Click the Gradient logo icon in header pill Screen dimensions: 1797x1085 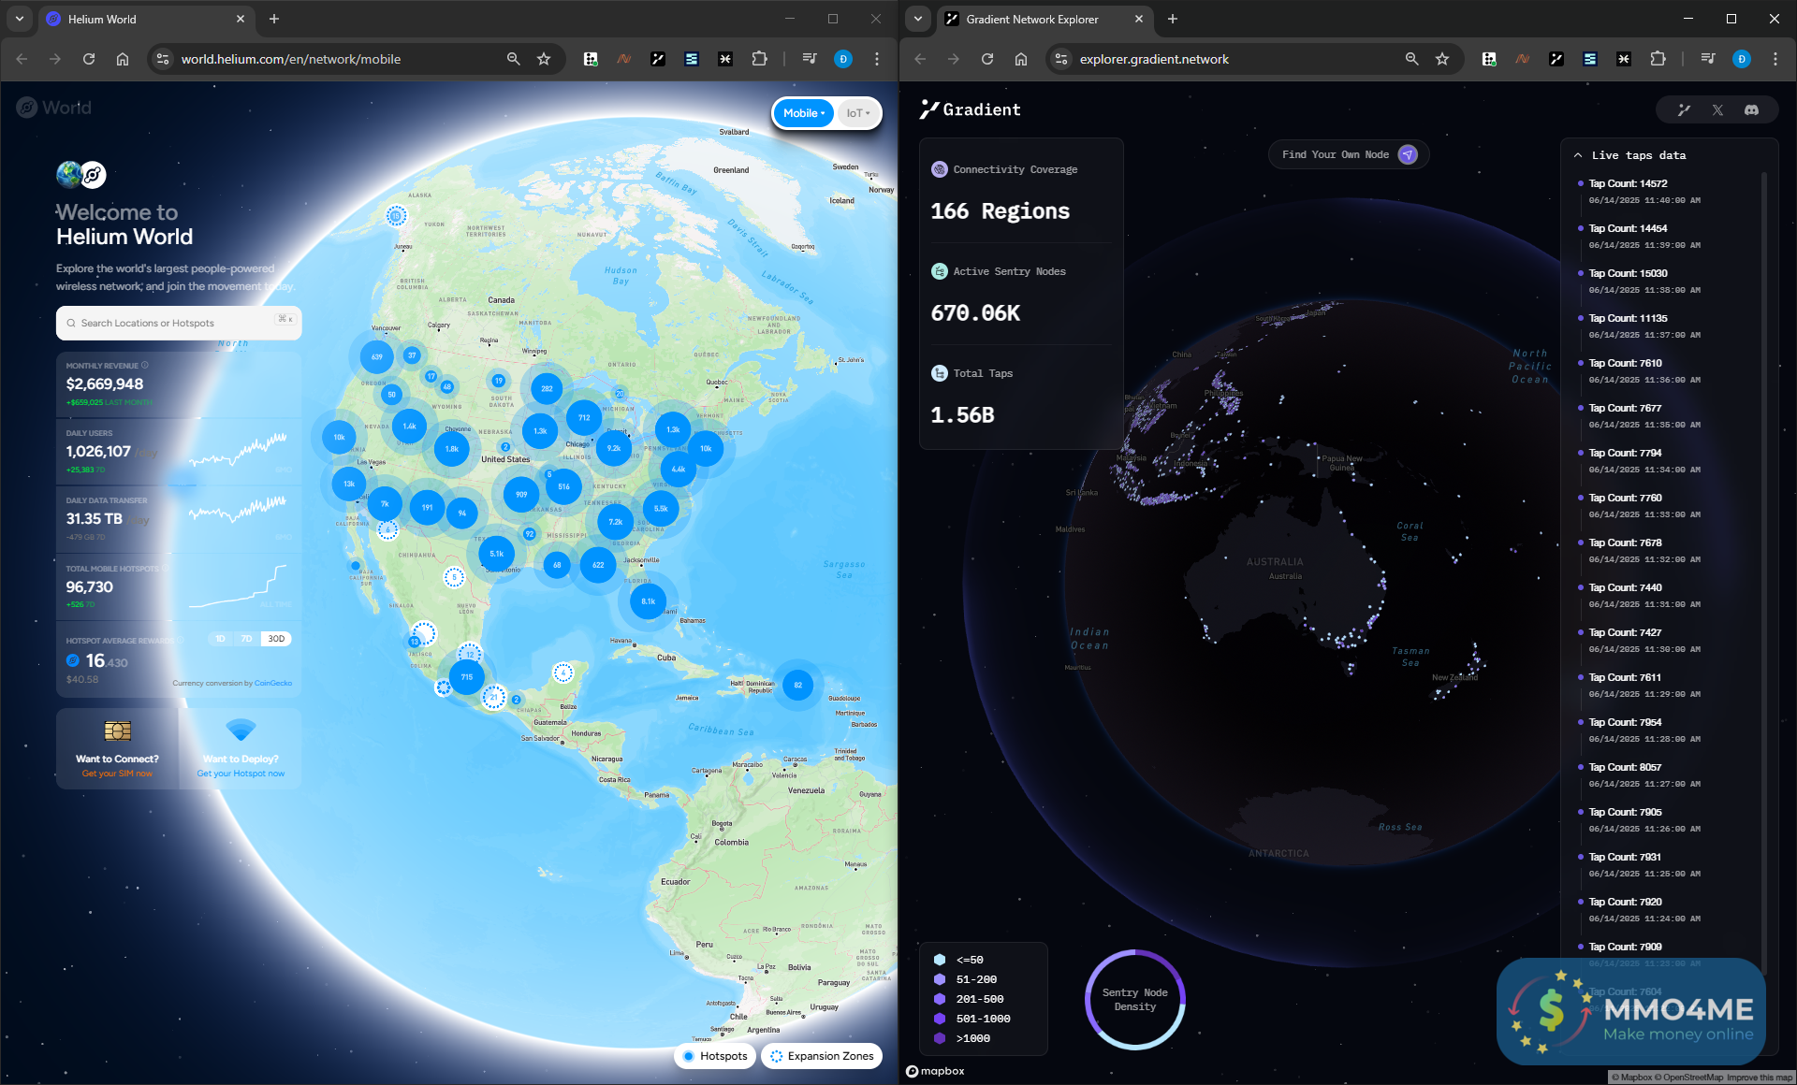pyautogui.click(x=1684, y=110)
